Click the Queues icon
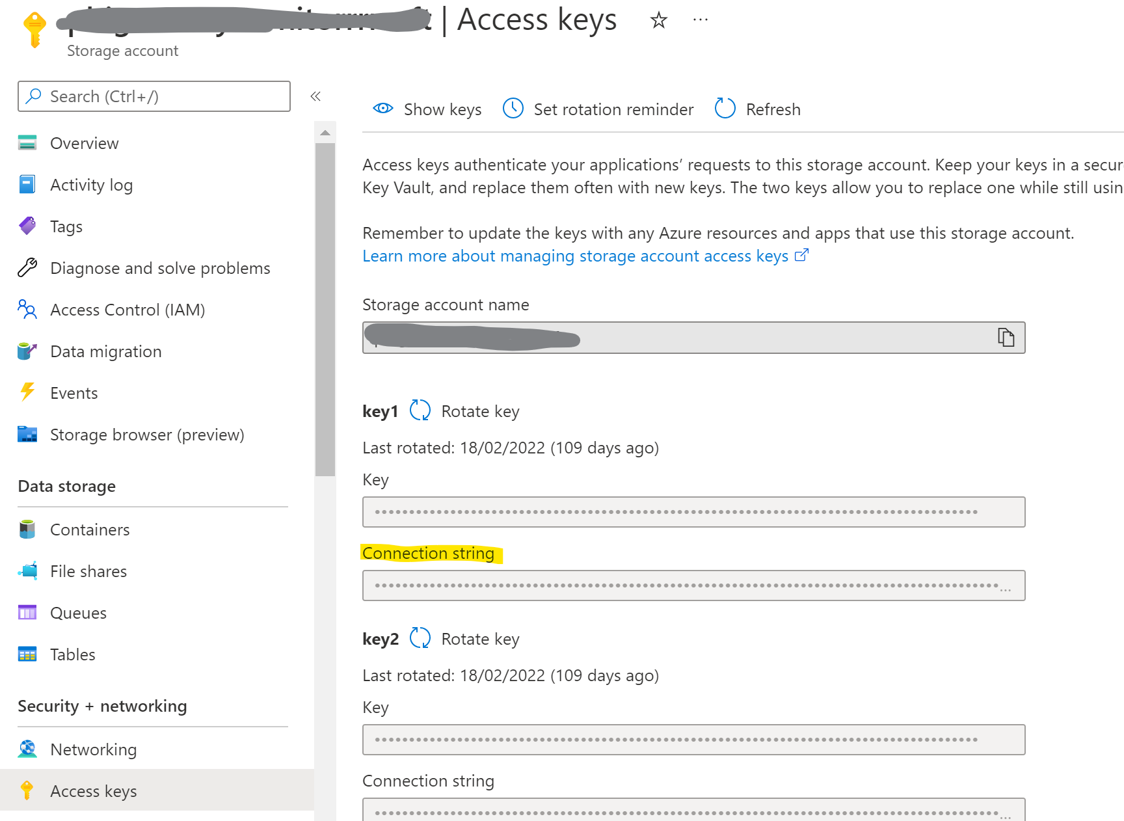The image size is (1124, 821). click(x=27, y=613)
